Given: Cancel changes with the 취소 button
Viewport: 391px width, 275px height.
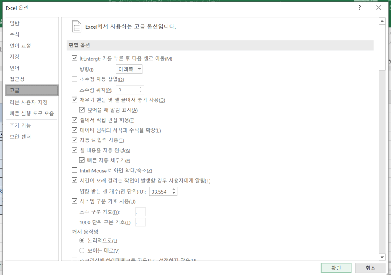Looking at the screenshot, I should pos(370,268).
